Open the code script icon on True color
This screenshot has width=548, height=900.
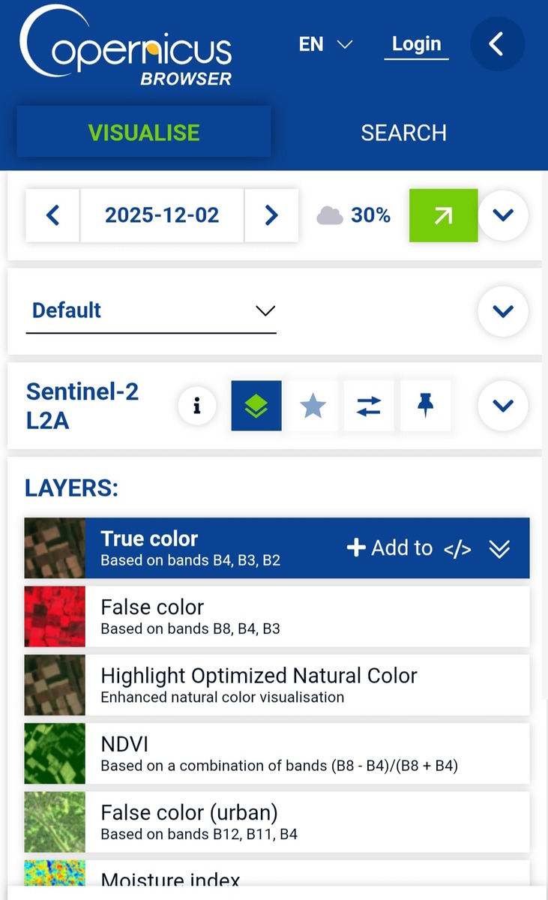pos(457,549)
